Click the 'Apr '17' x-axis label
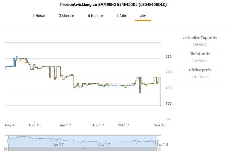 pos(65,125)
